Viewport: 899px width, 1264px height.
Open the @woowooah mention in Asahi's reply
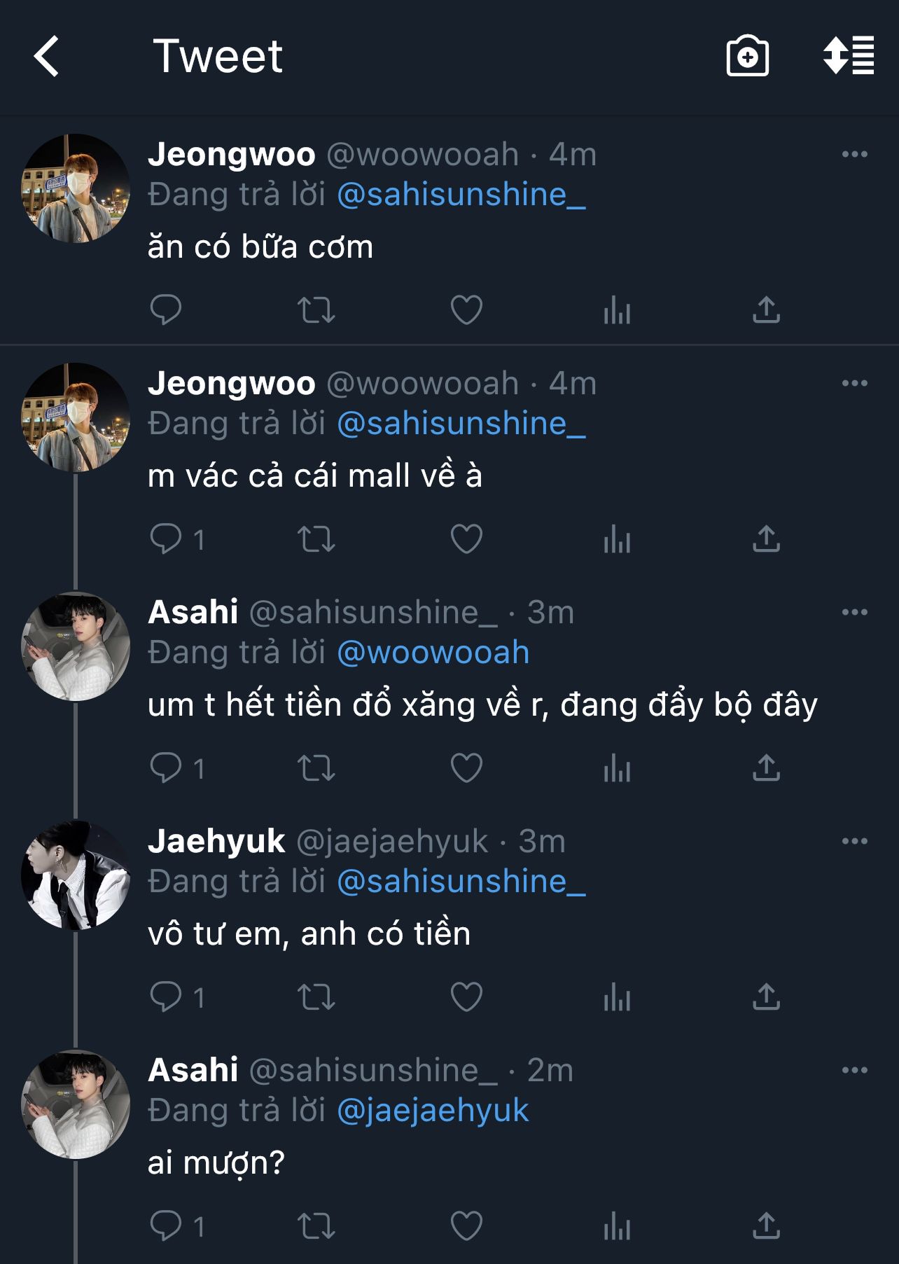point(433,653)
